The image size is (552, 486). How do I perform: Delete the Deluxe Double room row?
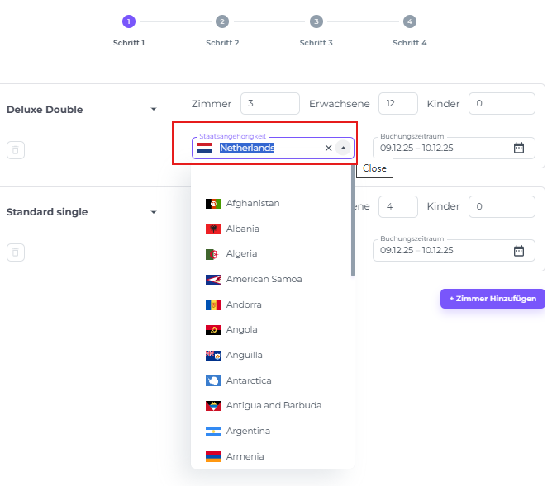15,150
